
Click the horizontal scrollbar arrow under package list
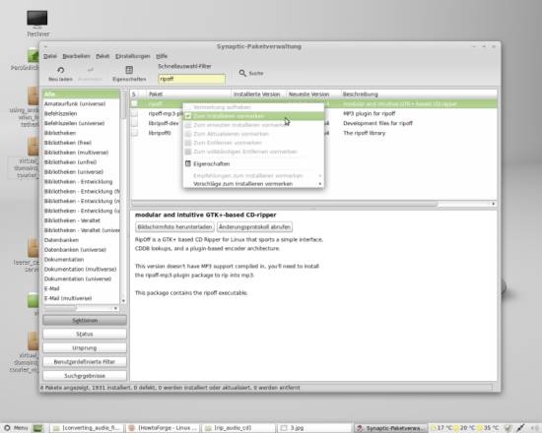click(494, 204)
